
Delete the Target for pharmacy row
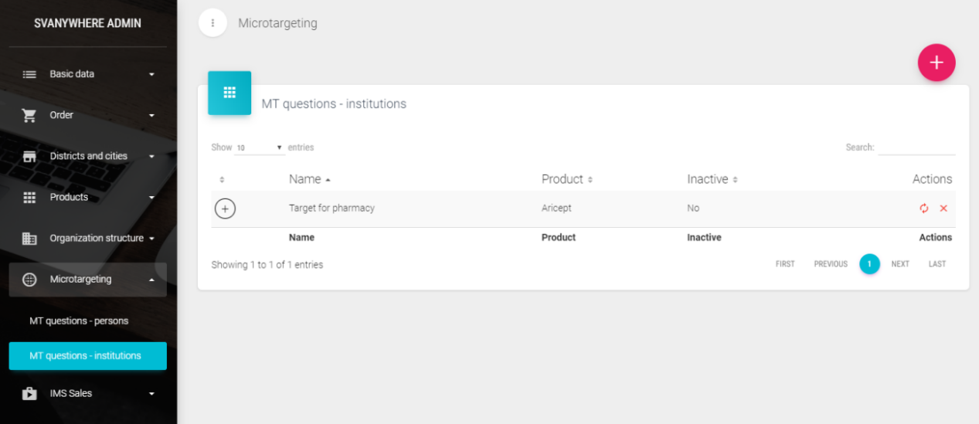(x=943, y=209)
